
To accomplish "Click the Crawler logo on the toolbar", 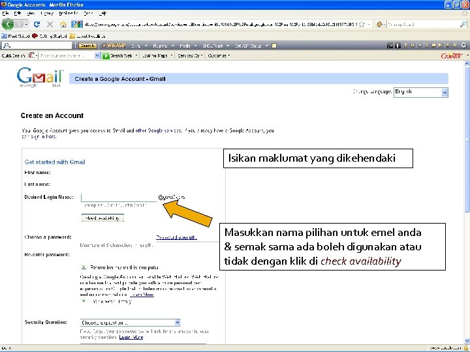I will pyautogui.click(x=452, y=55).
